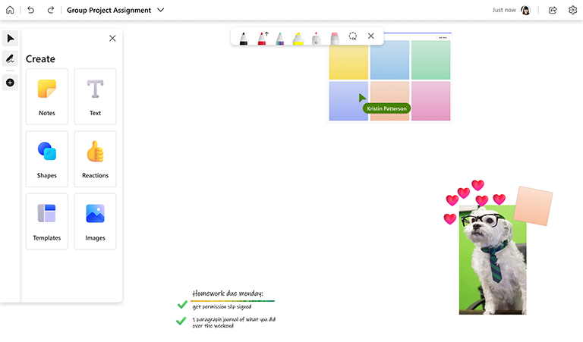Viewport: 583px width, 342px height.
Task: Open the Notes option in Create panel
Action: coord(47,96)
